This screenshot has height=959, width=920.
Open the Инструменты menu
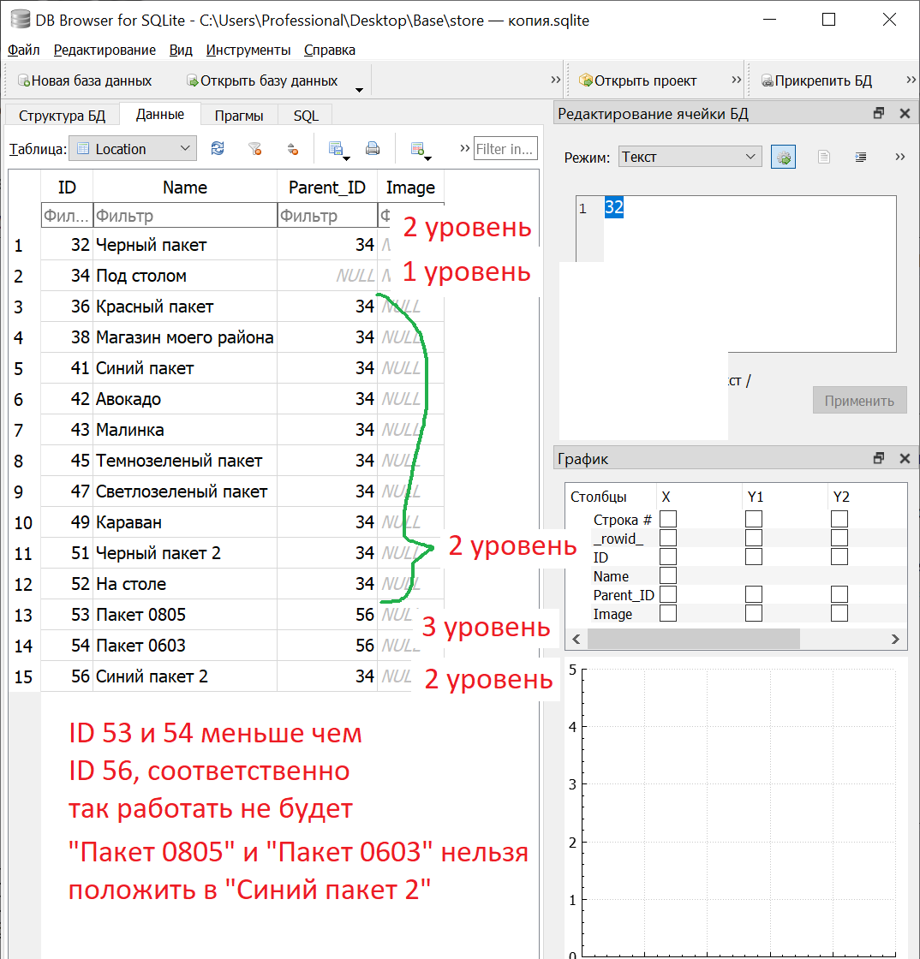click(x=248, y=51)
